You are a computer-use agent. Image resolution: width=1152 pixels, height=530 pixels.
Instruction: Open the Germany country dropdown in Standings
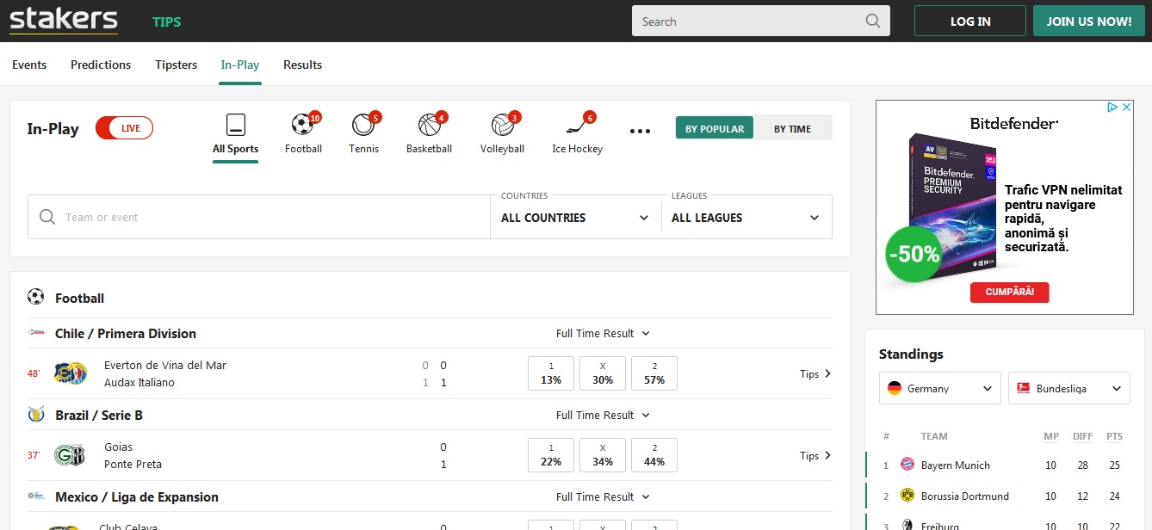click(x=940, y=388)
